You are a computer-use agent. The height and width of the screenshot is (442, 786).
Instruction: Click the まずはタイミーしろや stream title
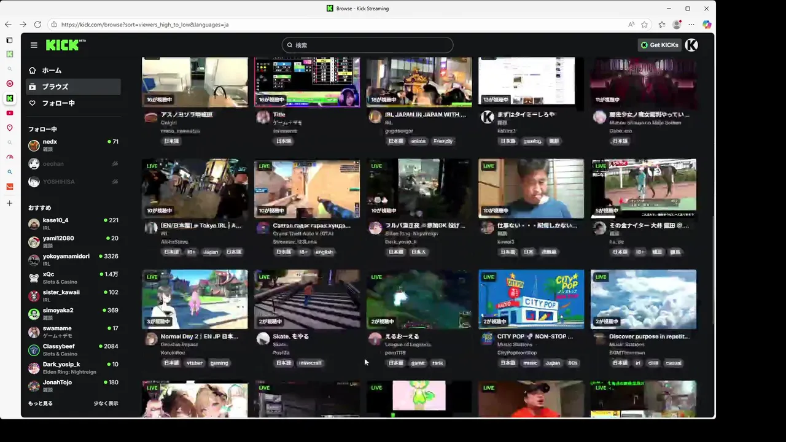[x=526, y=115]
